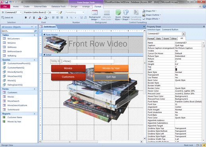Click the Hover Color property value

[188, 91]
